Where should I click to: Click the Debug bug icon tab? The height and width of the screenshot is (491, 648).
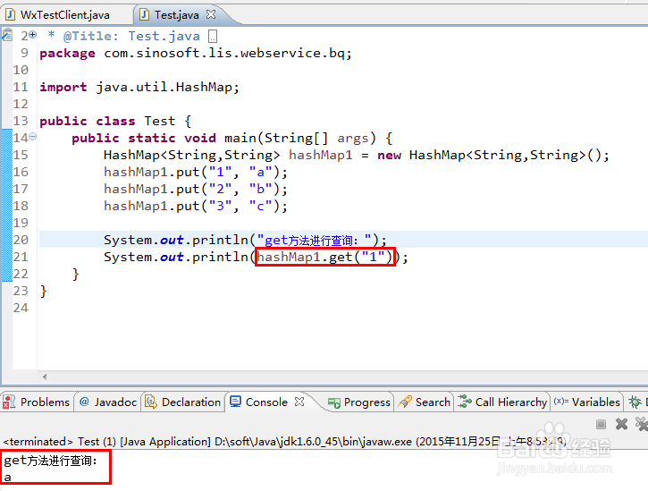pos(635,402)
